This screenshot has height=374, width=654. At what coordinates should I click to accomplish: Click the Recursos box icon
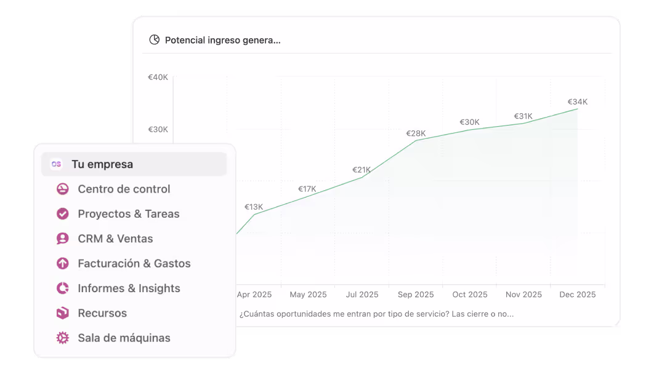pos(63,312)
